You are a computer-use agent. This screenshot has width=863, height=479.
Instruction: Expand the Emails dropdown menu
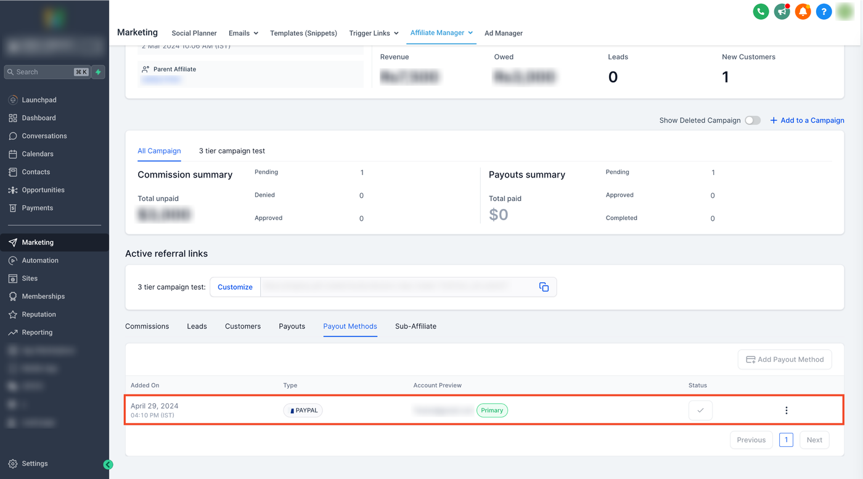click(x=243, y=33)
